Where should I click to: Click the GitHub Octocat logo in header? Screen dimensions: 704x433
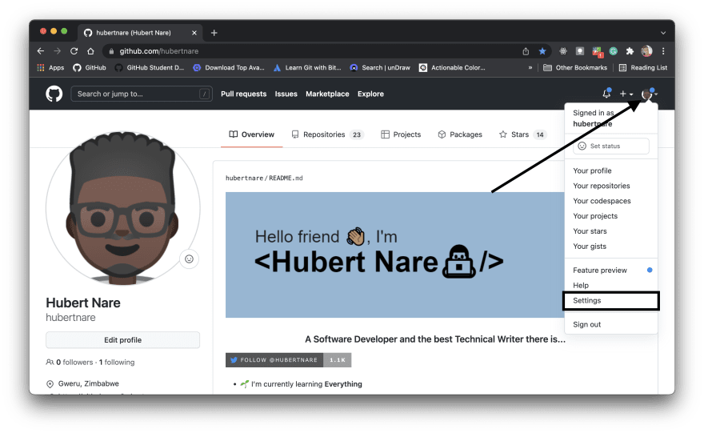(x=54, y=94)
